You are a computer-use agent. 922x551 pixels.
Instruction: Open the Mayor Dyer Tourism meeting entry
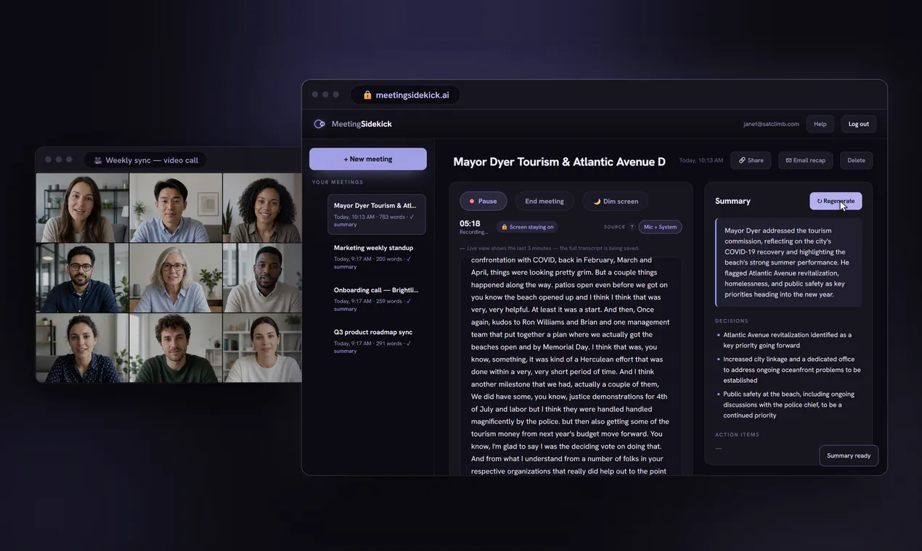pos(377,215)
